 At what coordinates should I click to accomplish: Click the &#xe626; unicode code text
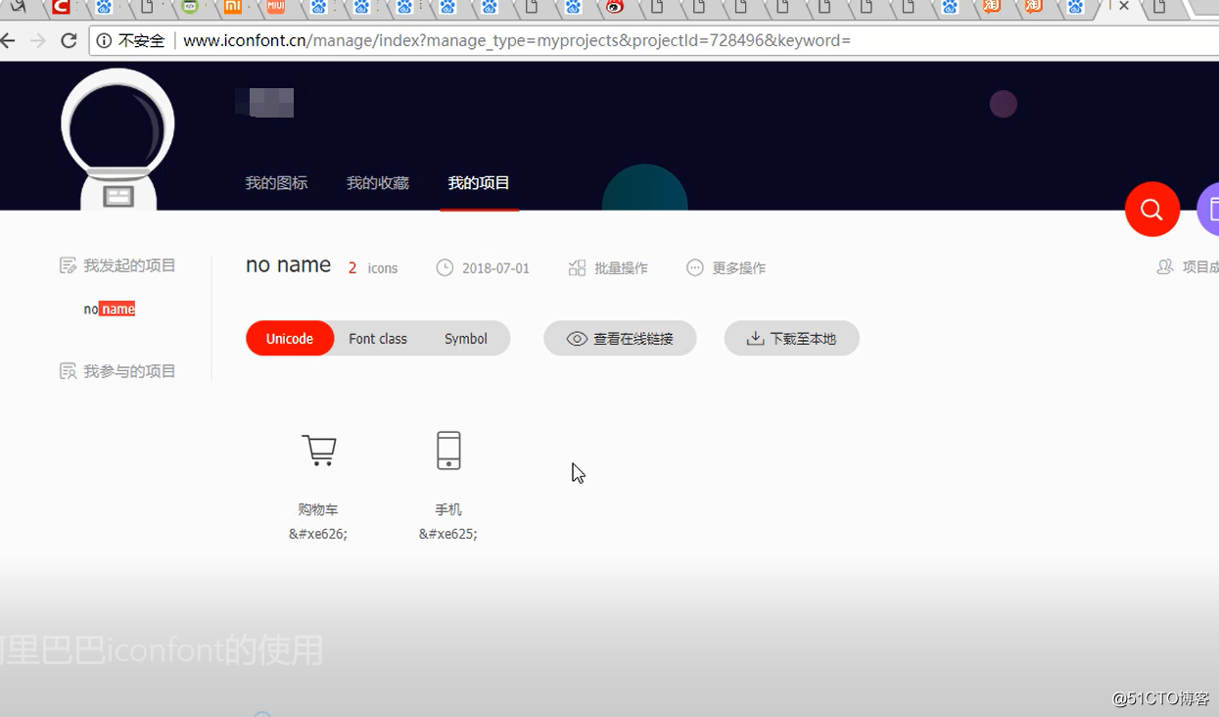(318, 534)
